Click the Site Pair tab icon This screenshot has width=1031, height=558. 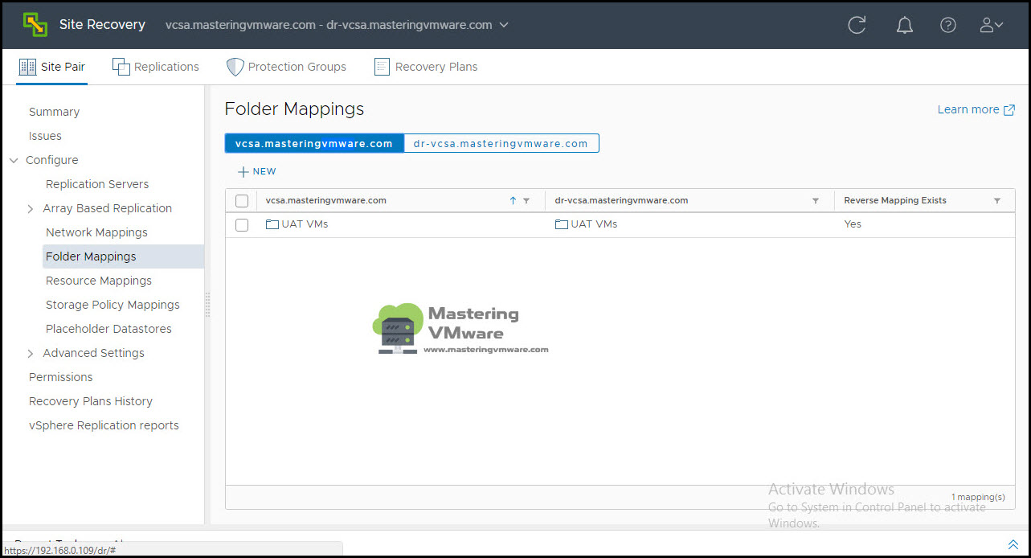click(x=27, y=67)
